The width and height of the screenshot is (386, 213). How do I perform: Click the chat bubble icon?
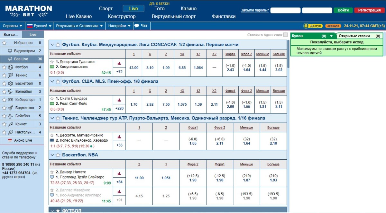[137, 26]
